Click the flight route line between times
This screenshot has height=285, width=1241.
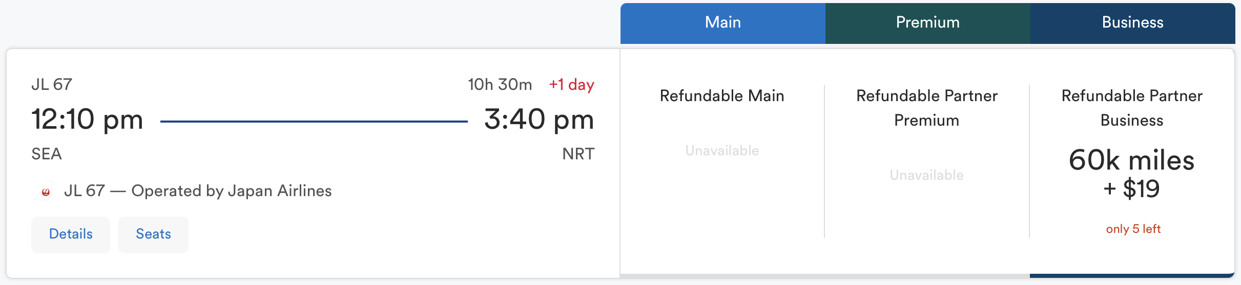314,122
